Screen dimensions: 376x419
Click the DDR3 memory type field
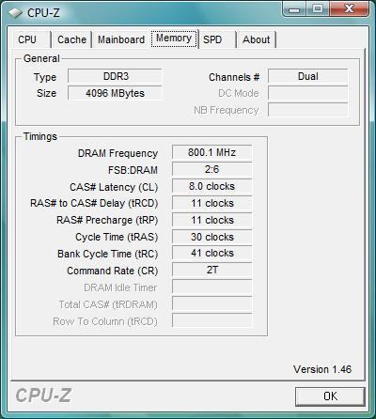115,76
